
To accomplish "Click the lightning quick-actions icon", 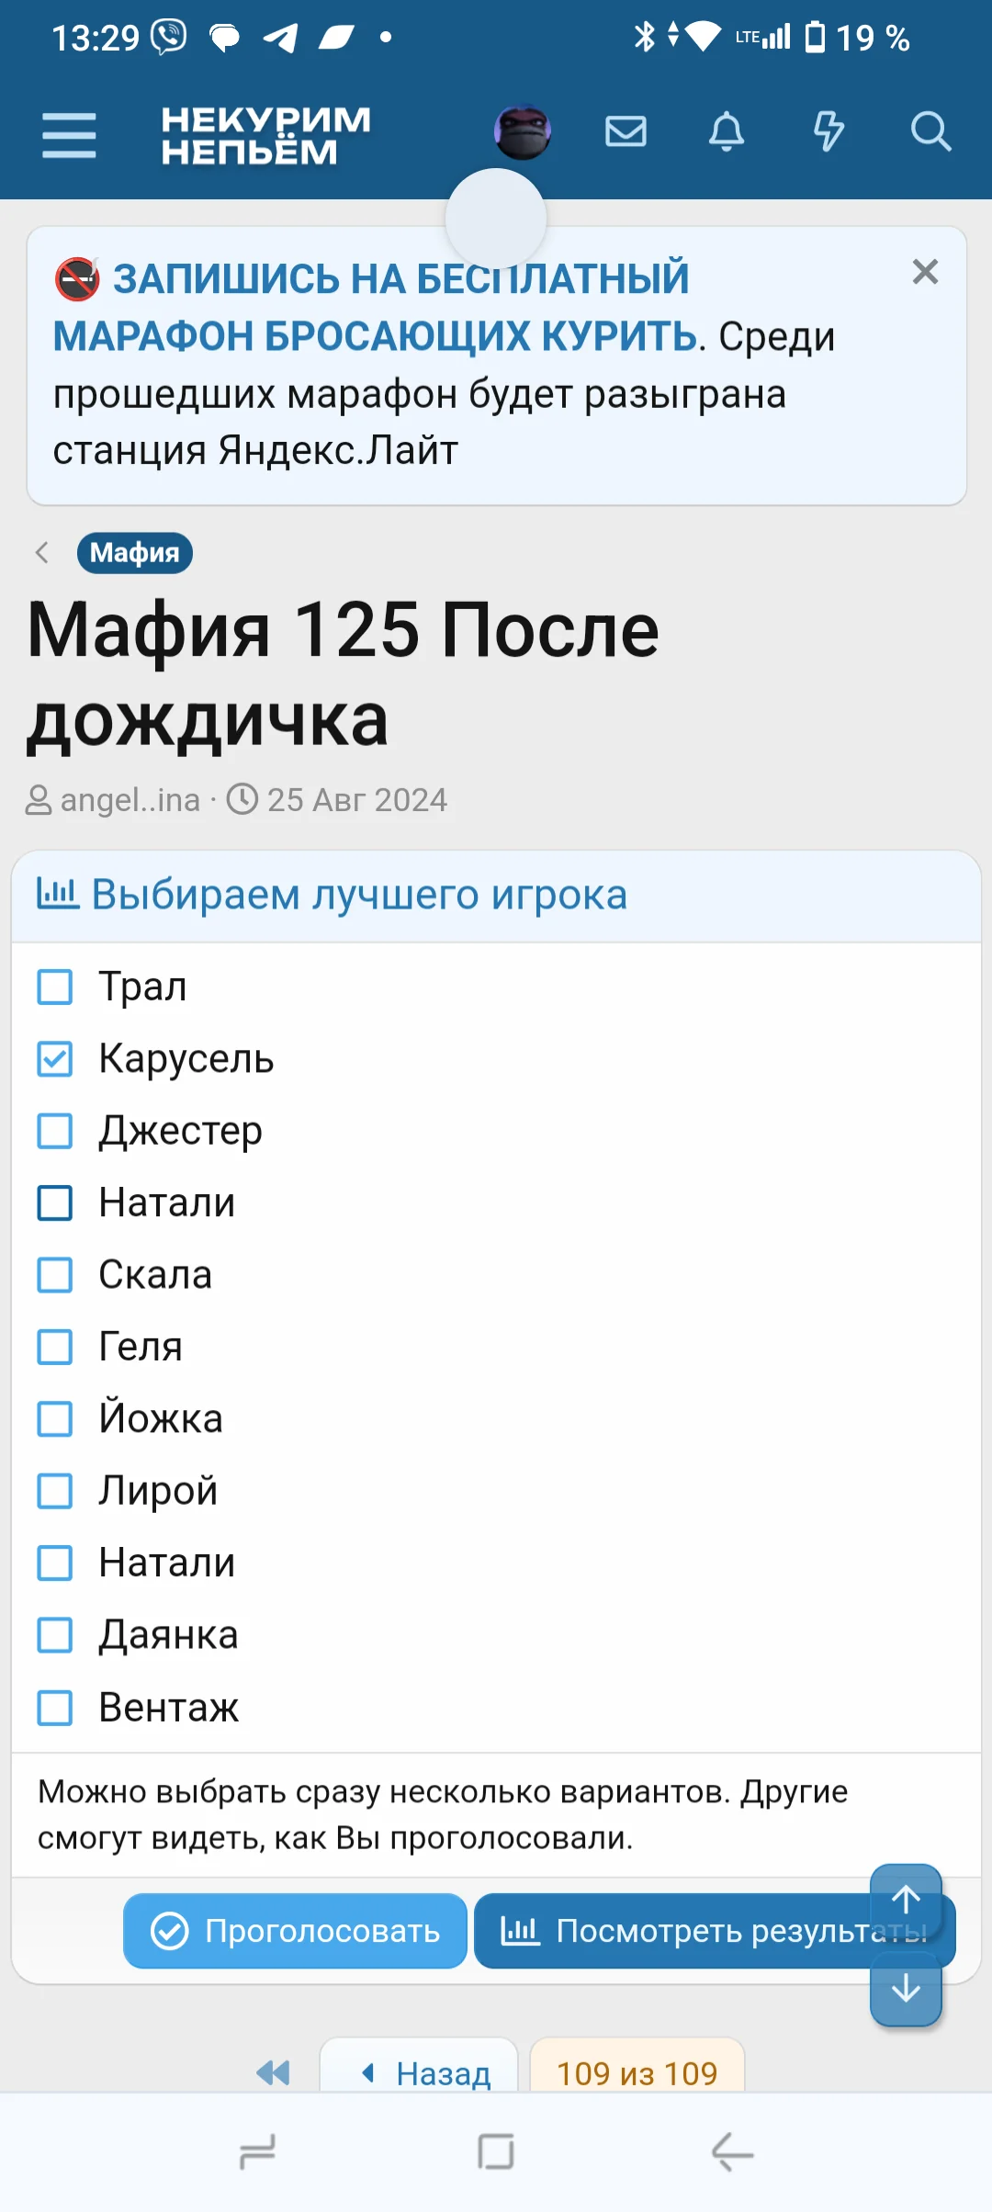I will pyautogui.click(x=829, y=131).
